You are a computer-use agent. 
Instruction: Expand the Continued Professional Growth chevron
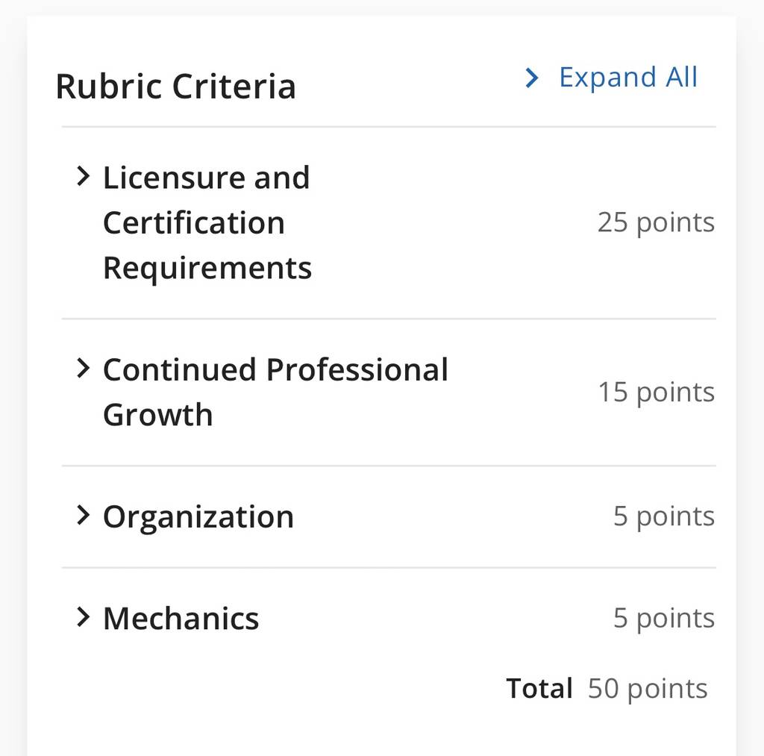[x=84, y=369]
